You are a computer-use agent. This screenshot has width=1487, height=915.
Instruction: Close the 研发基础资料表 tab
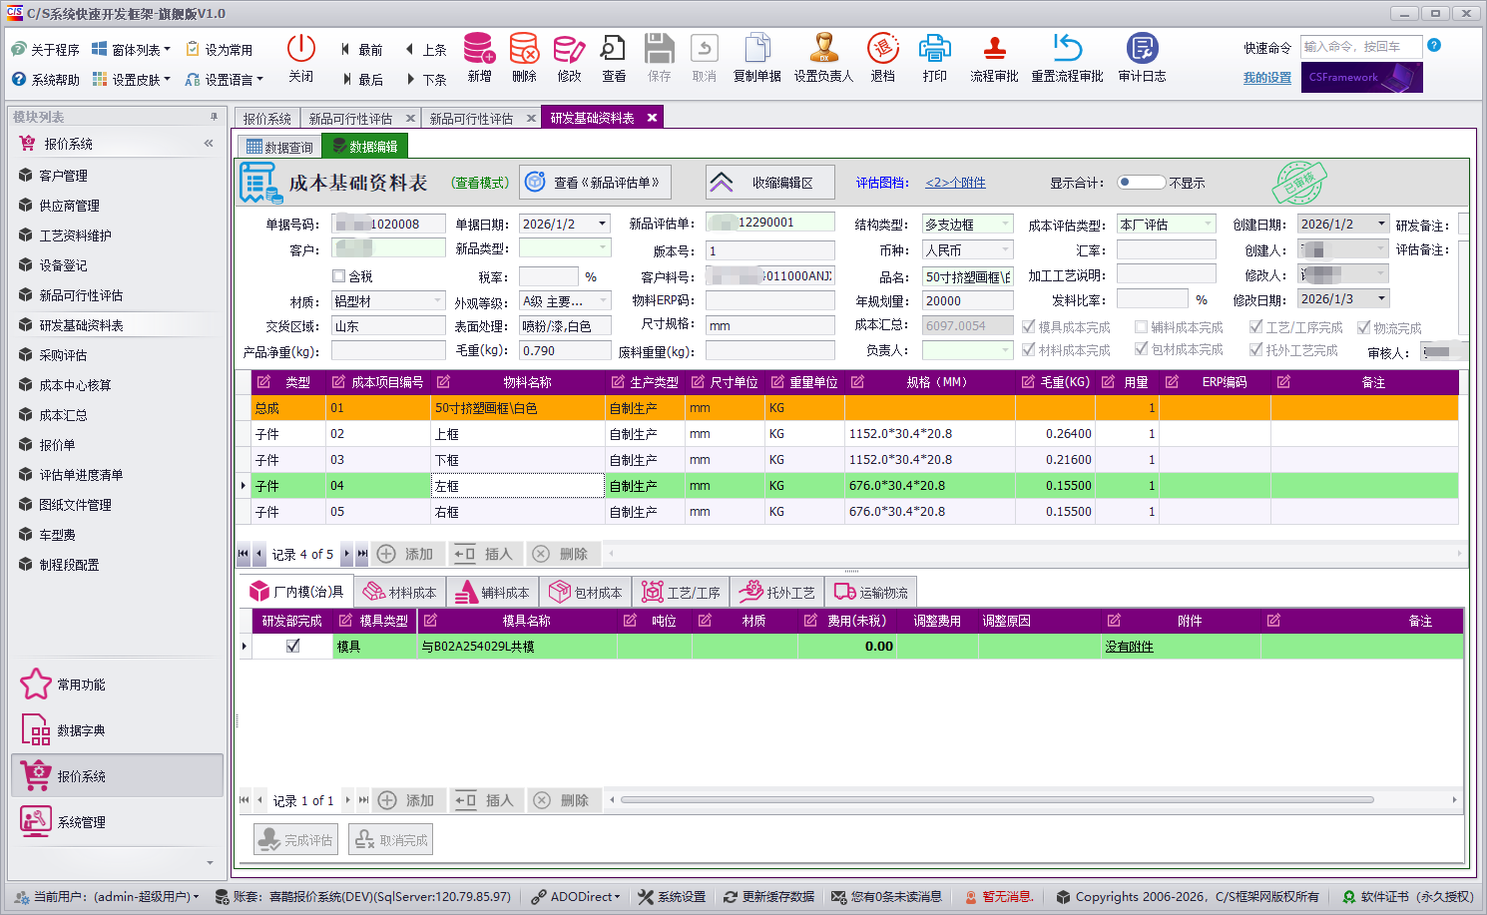652,118
